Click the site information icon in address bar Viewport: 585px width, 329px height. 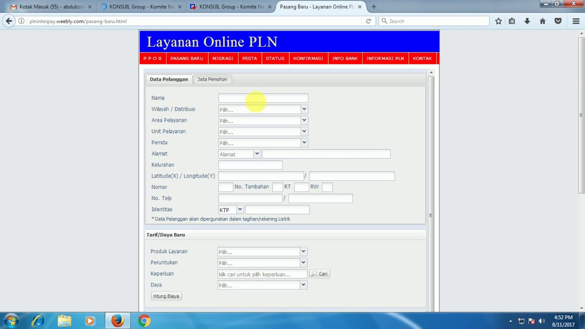pyautogui.click(x=21, y=21)
